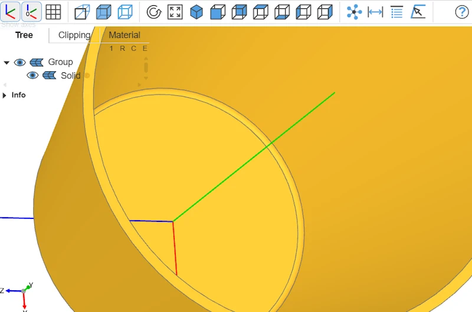The image size is (472, 312).
Task: Click the fit-to-window resize icon
Action: (x=175, y=12)
